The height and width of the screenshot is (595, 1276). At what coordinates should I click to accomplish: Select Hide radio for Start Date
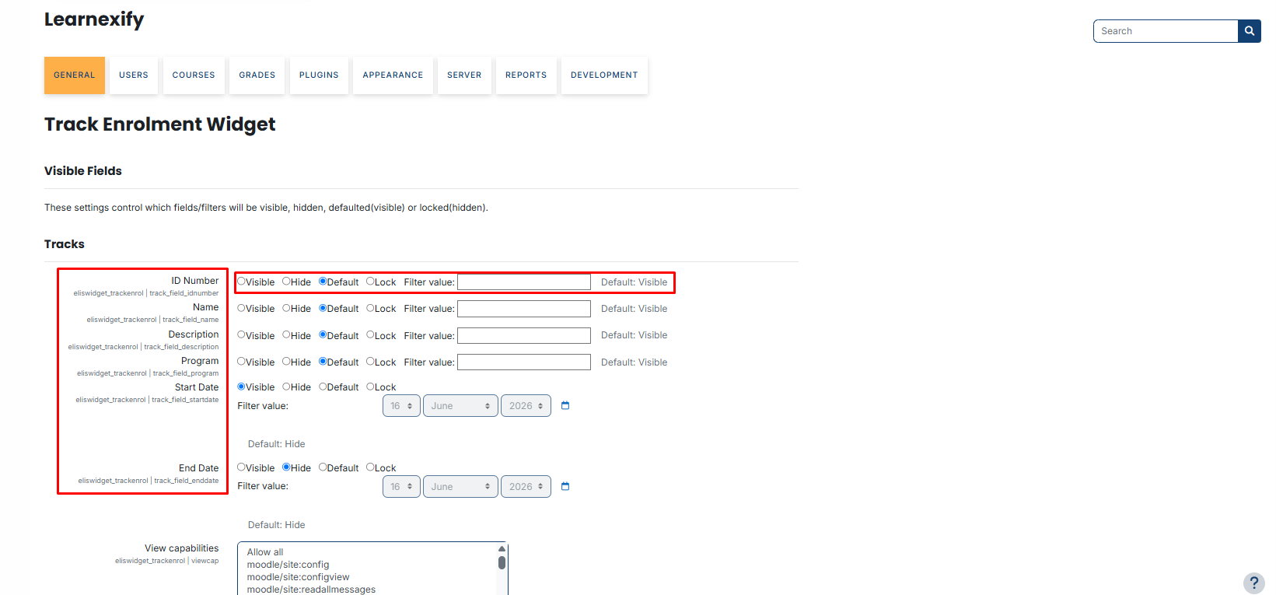tap(286, 387)
